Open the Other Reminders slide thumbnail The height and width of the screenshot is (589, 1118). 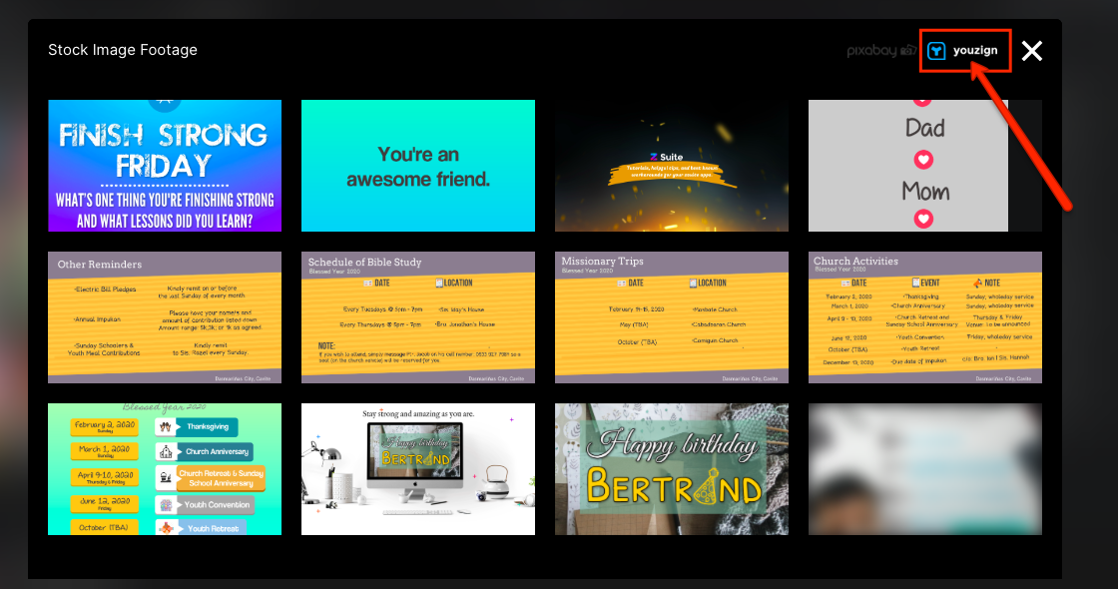[165, 317]
